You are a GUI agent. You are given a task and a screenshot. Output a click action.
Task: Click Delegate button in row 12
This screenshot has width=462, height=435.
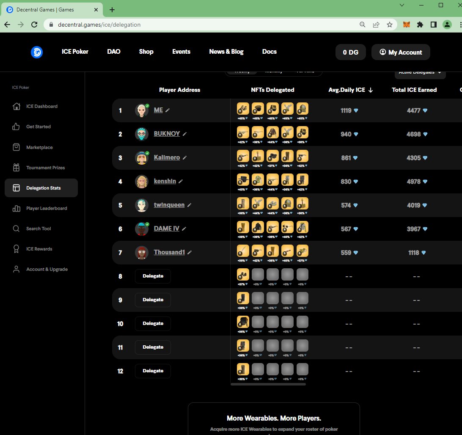coord(153,371)
